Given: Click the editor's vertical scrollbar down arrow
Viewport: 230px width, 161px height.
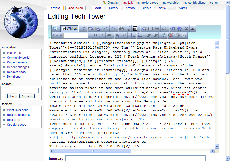Looking at the screenshot, I should (217, 146).
